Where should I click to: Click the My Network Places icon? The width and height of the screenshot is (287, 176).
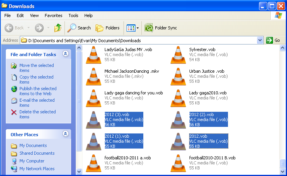(14, 169)
